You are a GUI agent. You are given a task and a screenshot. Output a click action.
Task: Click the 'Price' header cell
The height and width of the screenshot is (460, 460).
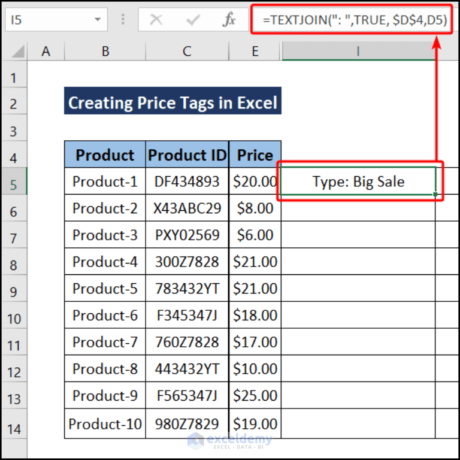click(x=255, y=155)
